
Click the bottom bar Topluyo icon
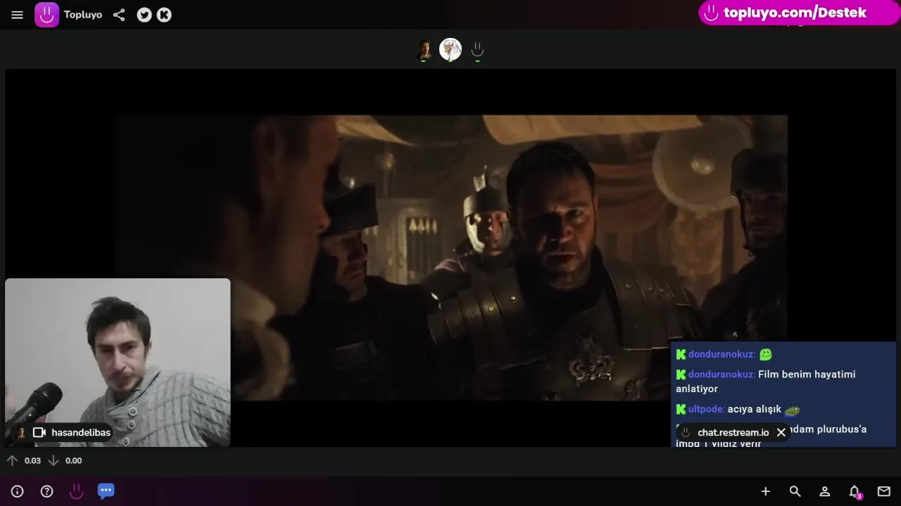[x=76, y=492]
